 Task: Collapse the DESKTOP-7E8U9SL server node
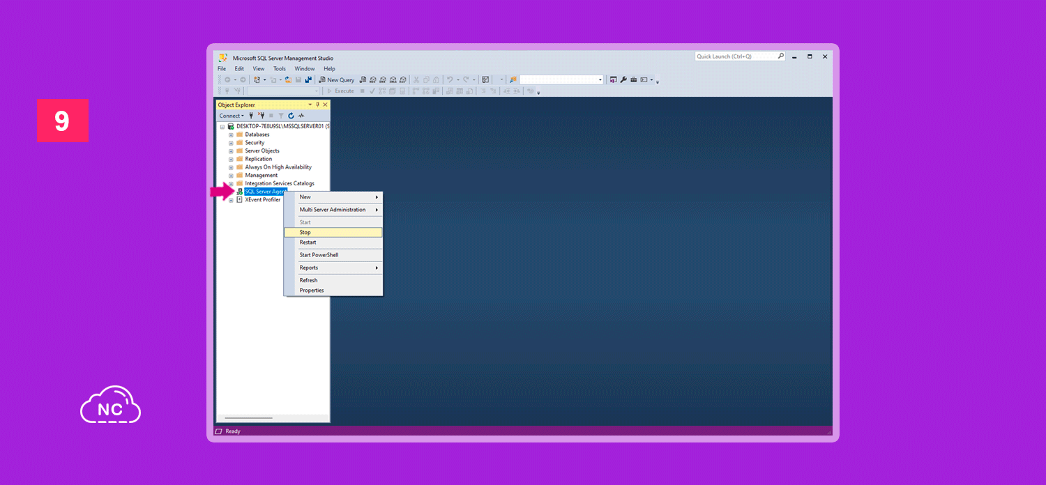point(222,127)
